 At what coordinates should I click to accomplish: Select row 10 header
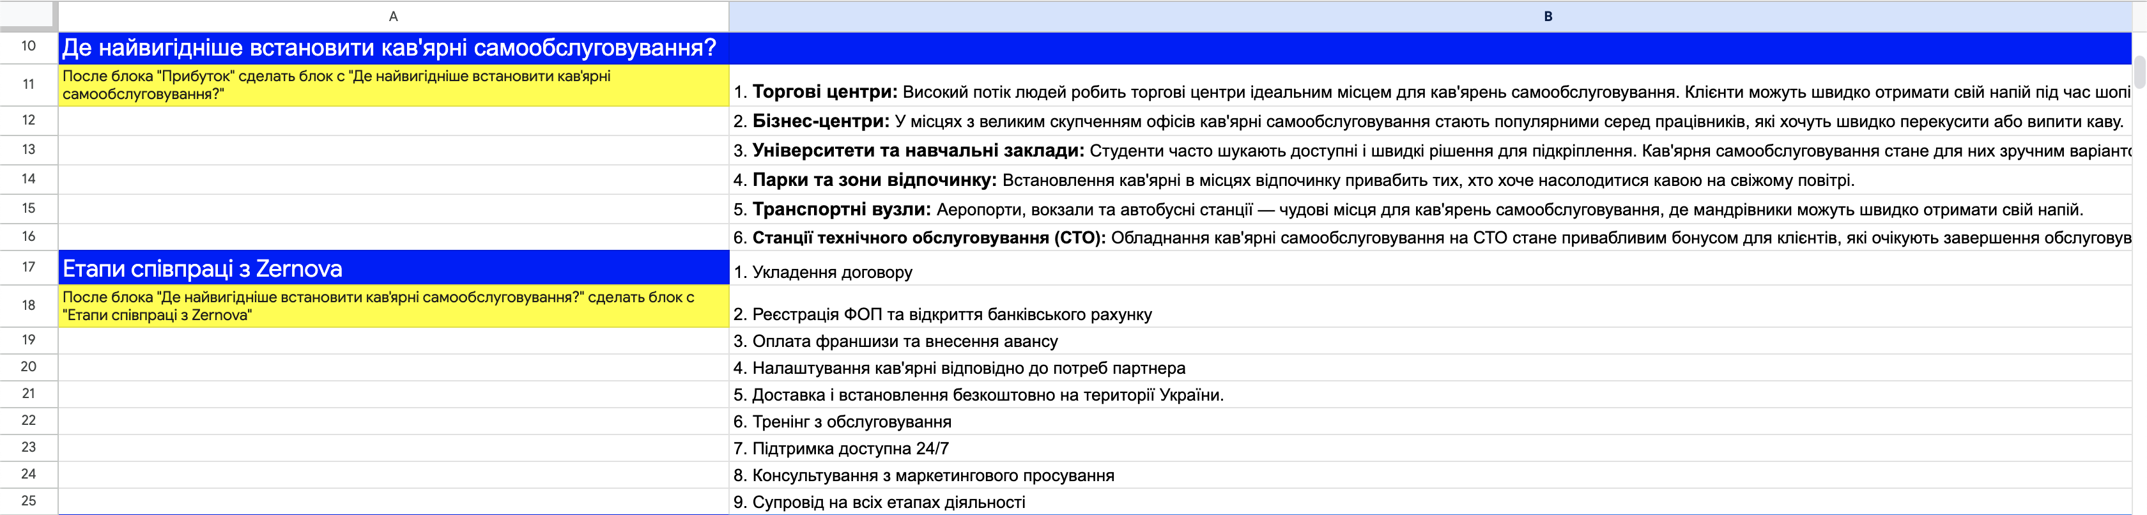[28, 47]
